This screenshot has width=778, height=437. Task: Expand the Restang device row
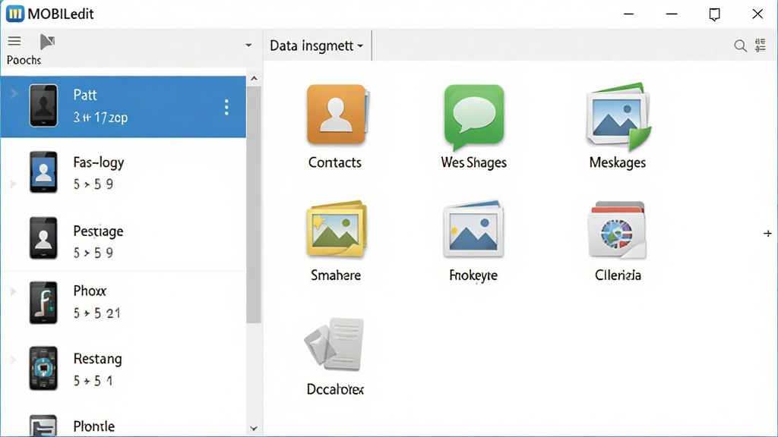click(x=13, y=360)
